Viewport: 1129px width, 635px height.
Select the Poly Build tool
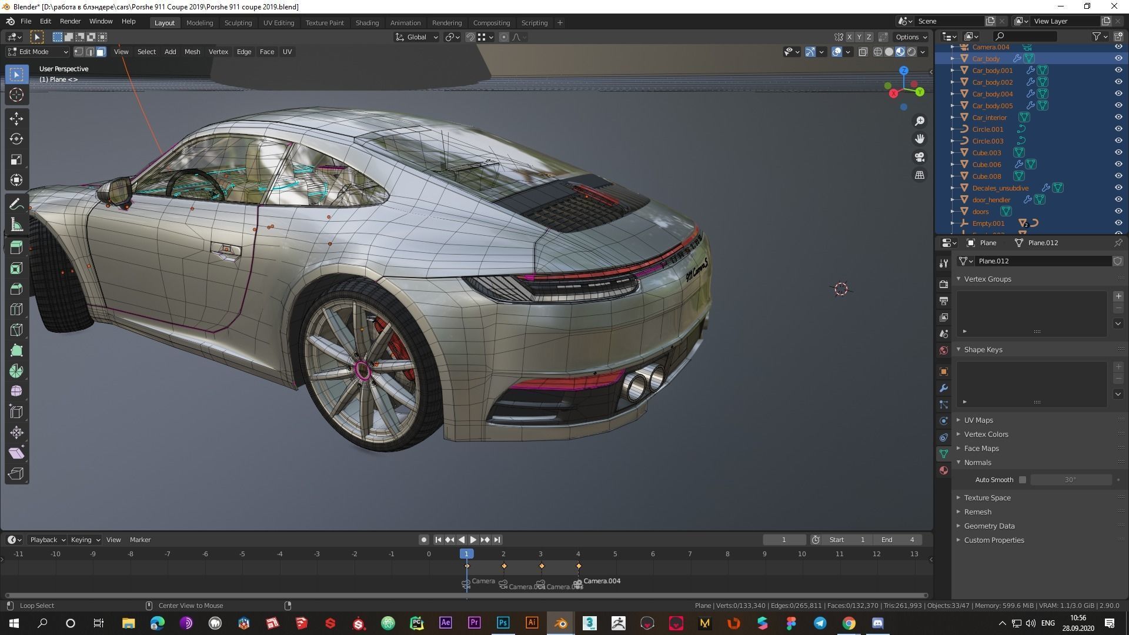[16, 350]
